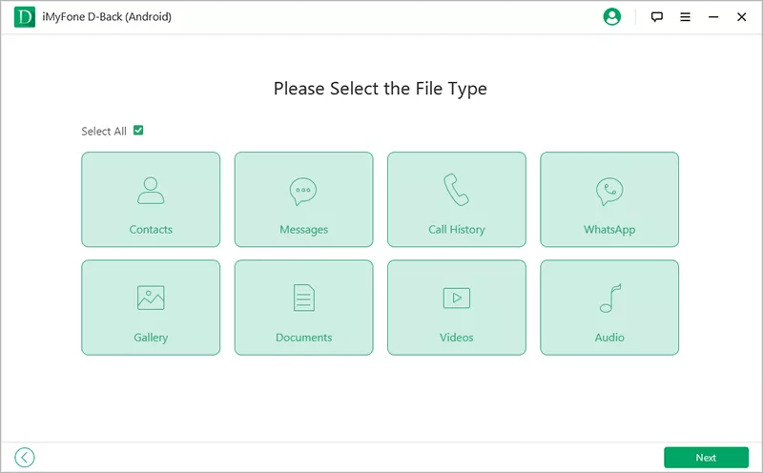Close the iMyFone D-Back window
Screen dimensions: 763x473
click(x=742, y=17)
